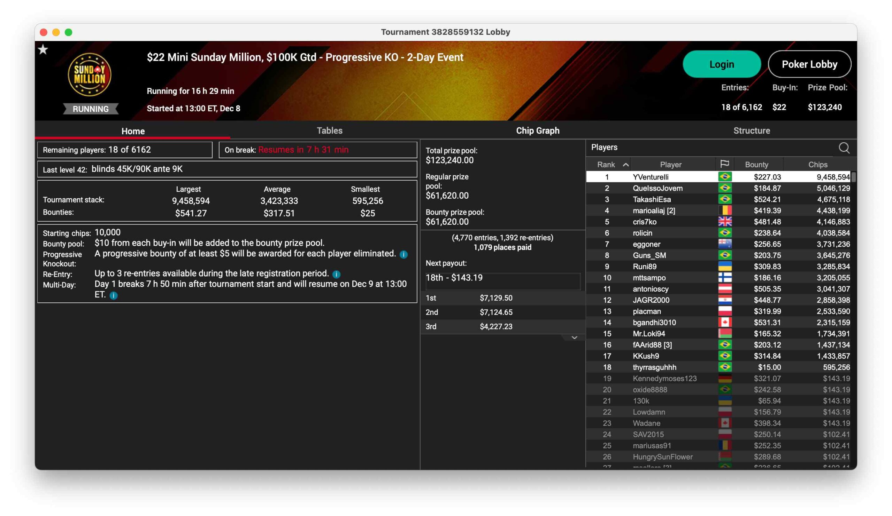Click the Sunday Million logo
Screen dimensions: 892x516
[90, 74]
